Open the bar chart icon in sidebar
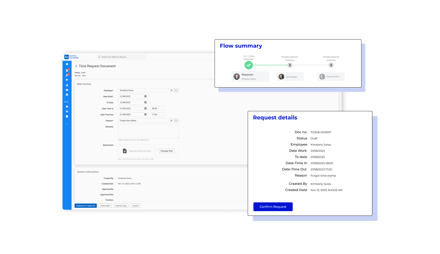The width and height of the screenshot is (440, 254). 67,85
